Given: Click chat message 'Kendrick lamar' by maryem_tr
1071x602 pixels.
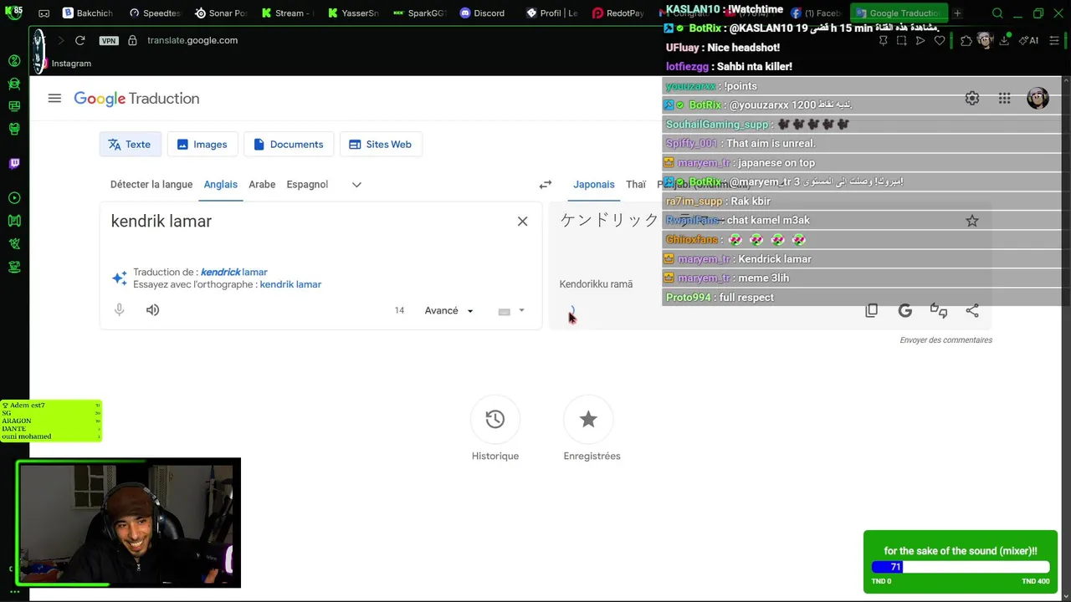Looking at the screenshot, I should (775, 259).
